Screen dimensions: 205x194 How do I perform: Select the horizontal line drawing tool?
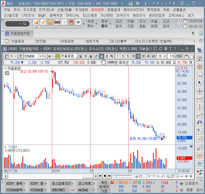[200, 99]
